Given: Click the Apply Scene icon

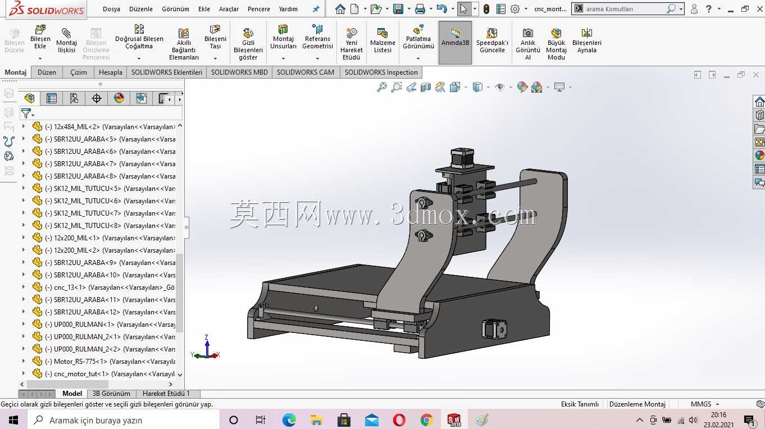Looking at the screenshot, I should click(536, 87).
